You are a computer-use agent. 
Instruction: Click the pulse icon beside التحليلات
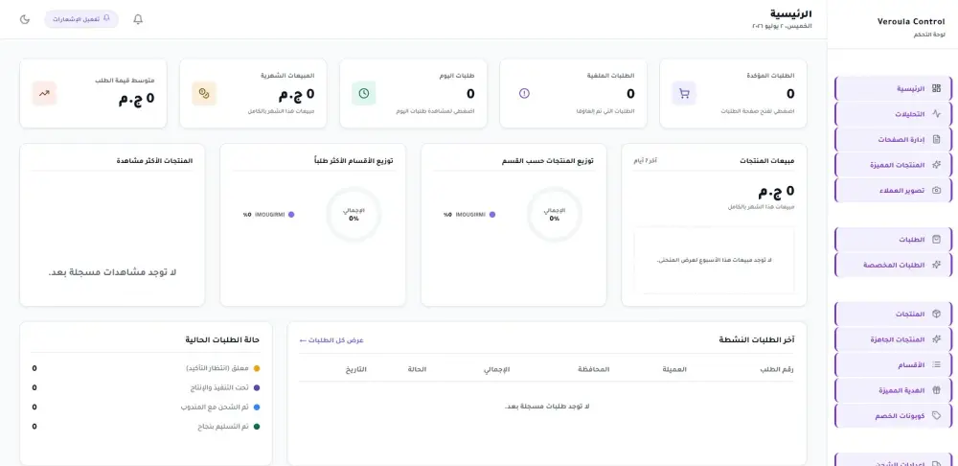[937, 114]
